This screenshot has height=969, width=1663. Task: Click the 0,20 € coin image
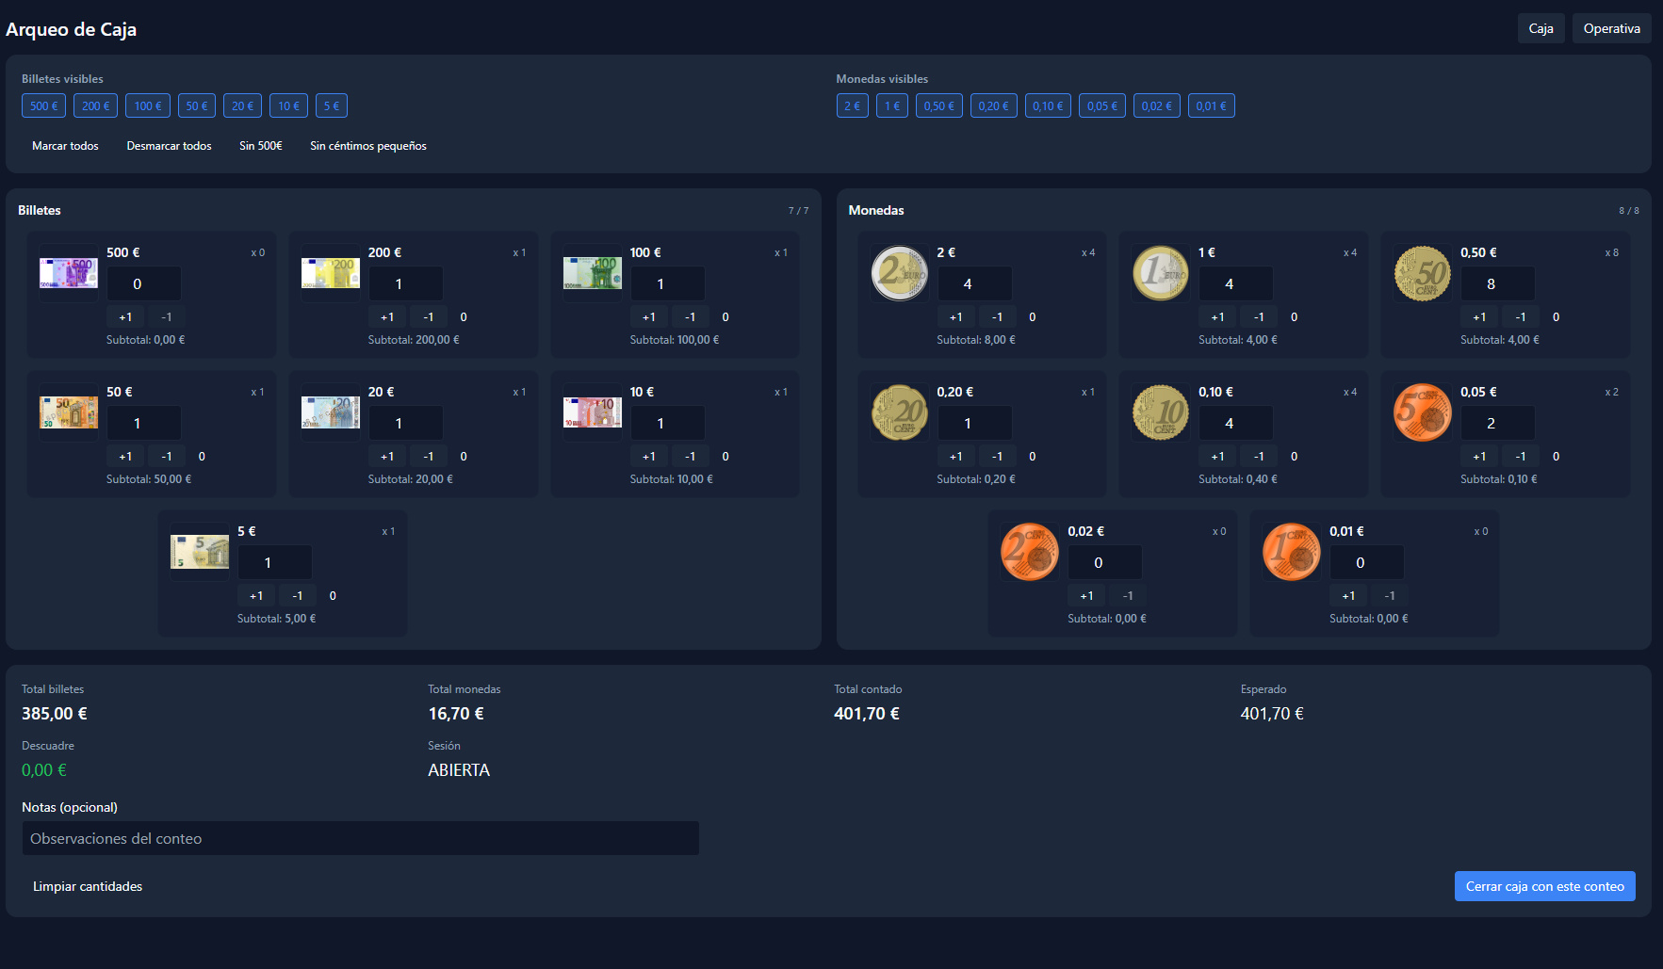pyautogui.click(x=899, y=412)
